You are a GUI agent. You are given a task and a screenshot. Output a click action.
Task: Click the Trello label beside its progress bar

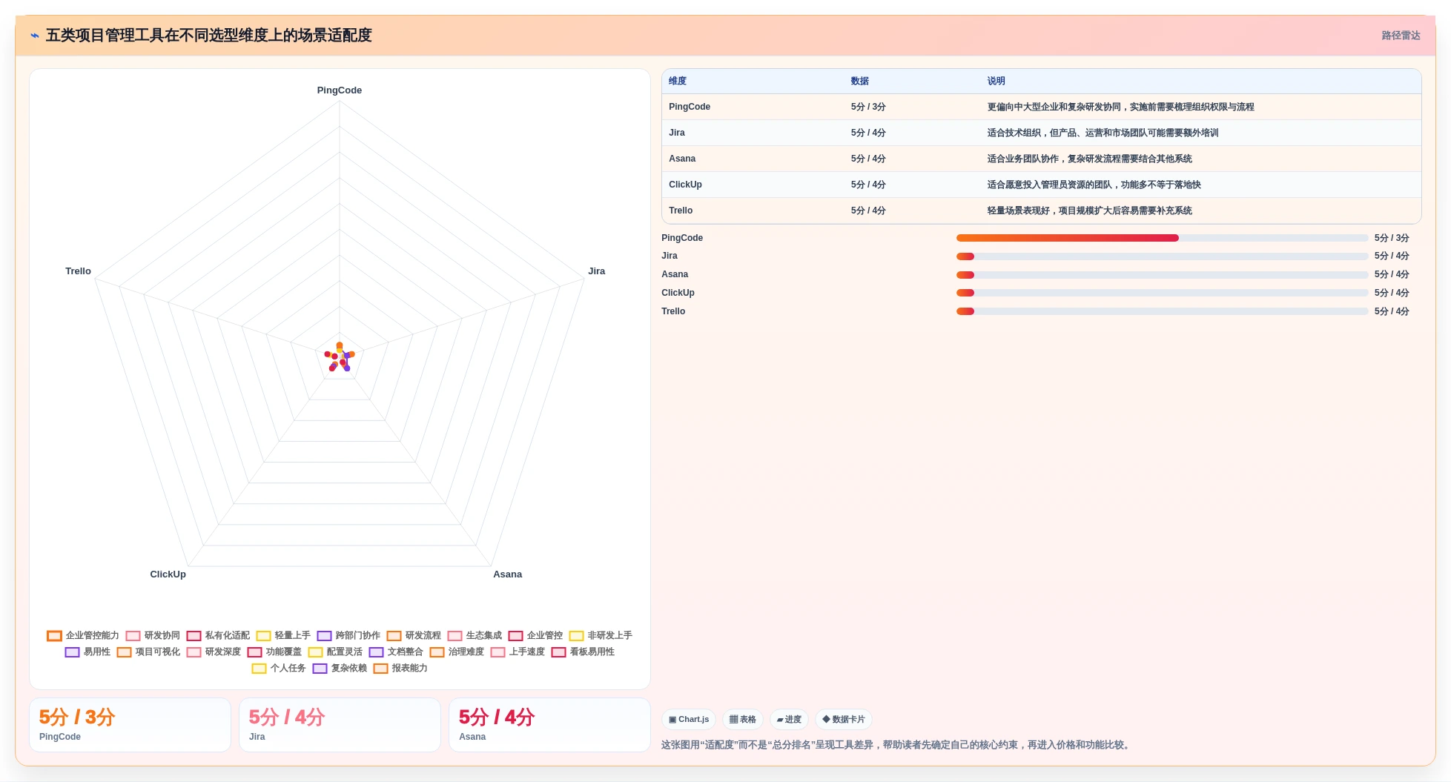[x=673, y=311]
